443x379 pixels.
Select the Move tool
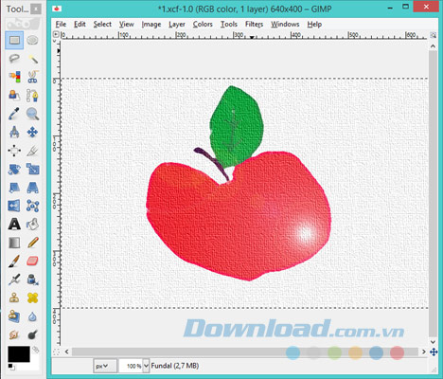pyautogui.click(x=33, y=132)
